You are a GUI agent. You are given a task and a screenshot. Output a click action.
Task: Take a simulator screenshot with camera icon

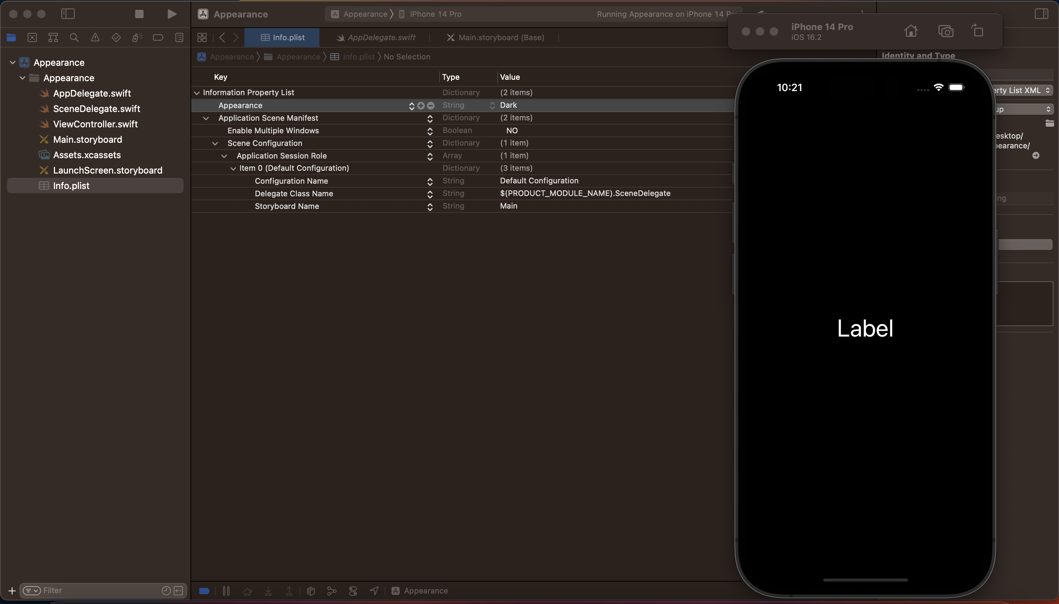pos(946,31)
